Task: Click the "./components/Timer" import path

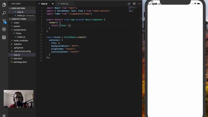Action: click(x=79, y=14)
